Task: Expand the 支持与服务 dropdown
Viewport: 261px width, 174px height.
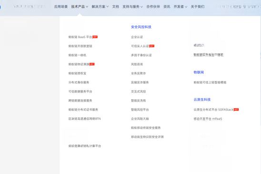Action: [132, 7]
